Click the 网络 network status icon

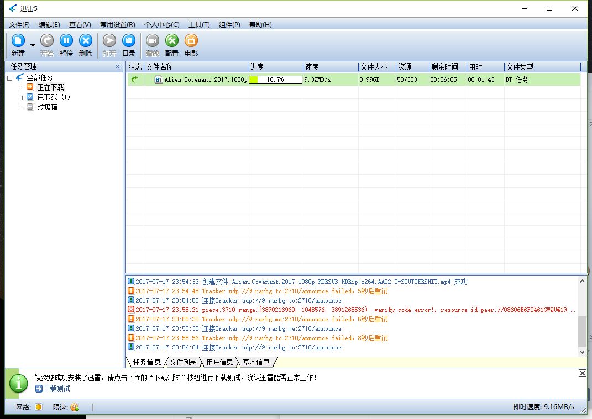pyautogui.click(x=39, y=407)
